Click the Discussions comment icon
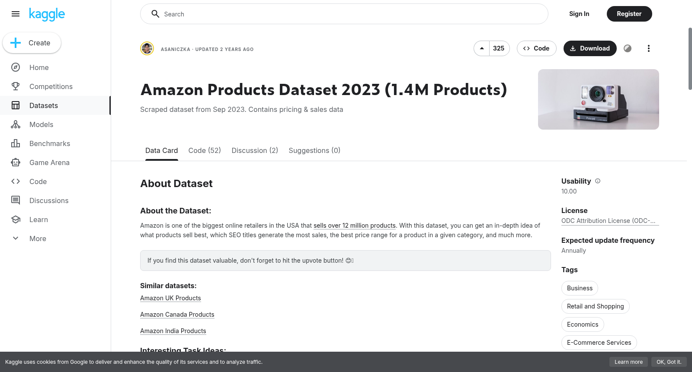The image size is (692, 372). (x=16, y=200)
